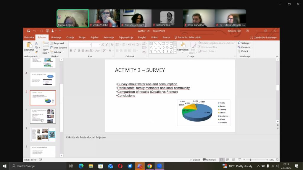Click the Vrati izvorno reset button
The image size is (303, 170).
[x=59, y=48]
